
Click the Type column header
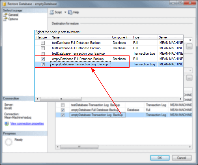[x=144, y=37]
